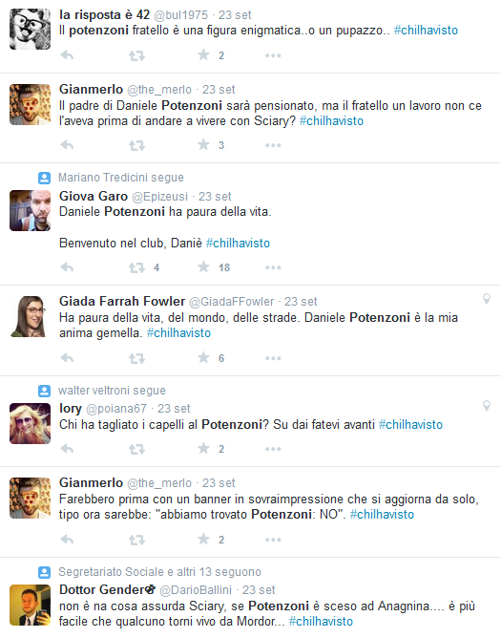
Task: Show location pin on lory's tweet
Action: (x=487, y=406)
